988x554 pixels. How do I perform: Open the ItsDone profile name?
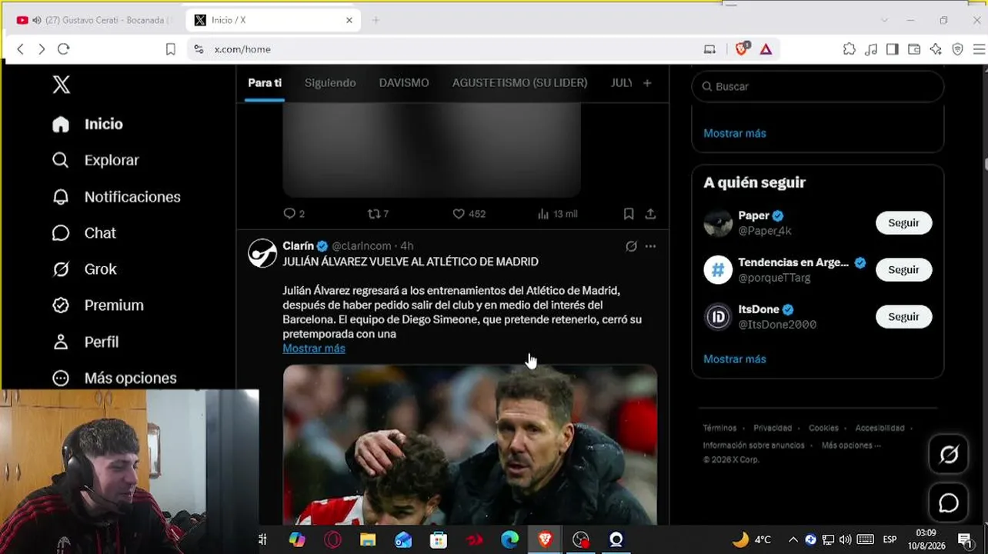[x=759, y=309]
